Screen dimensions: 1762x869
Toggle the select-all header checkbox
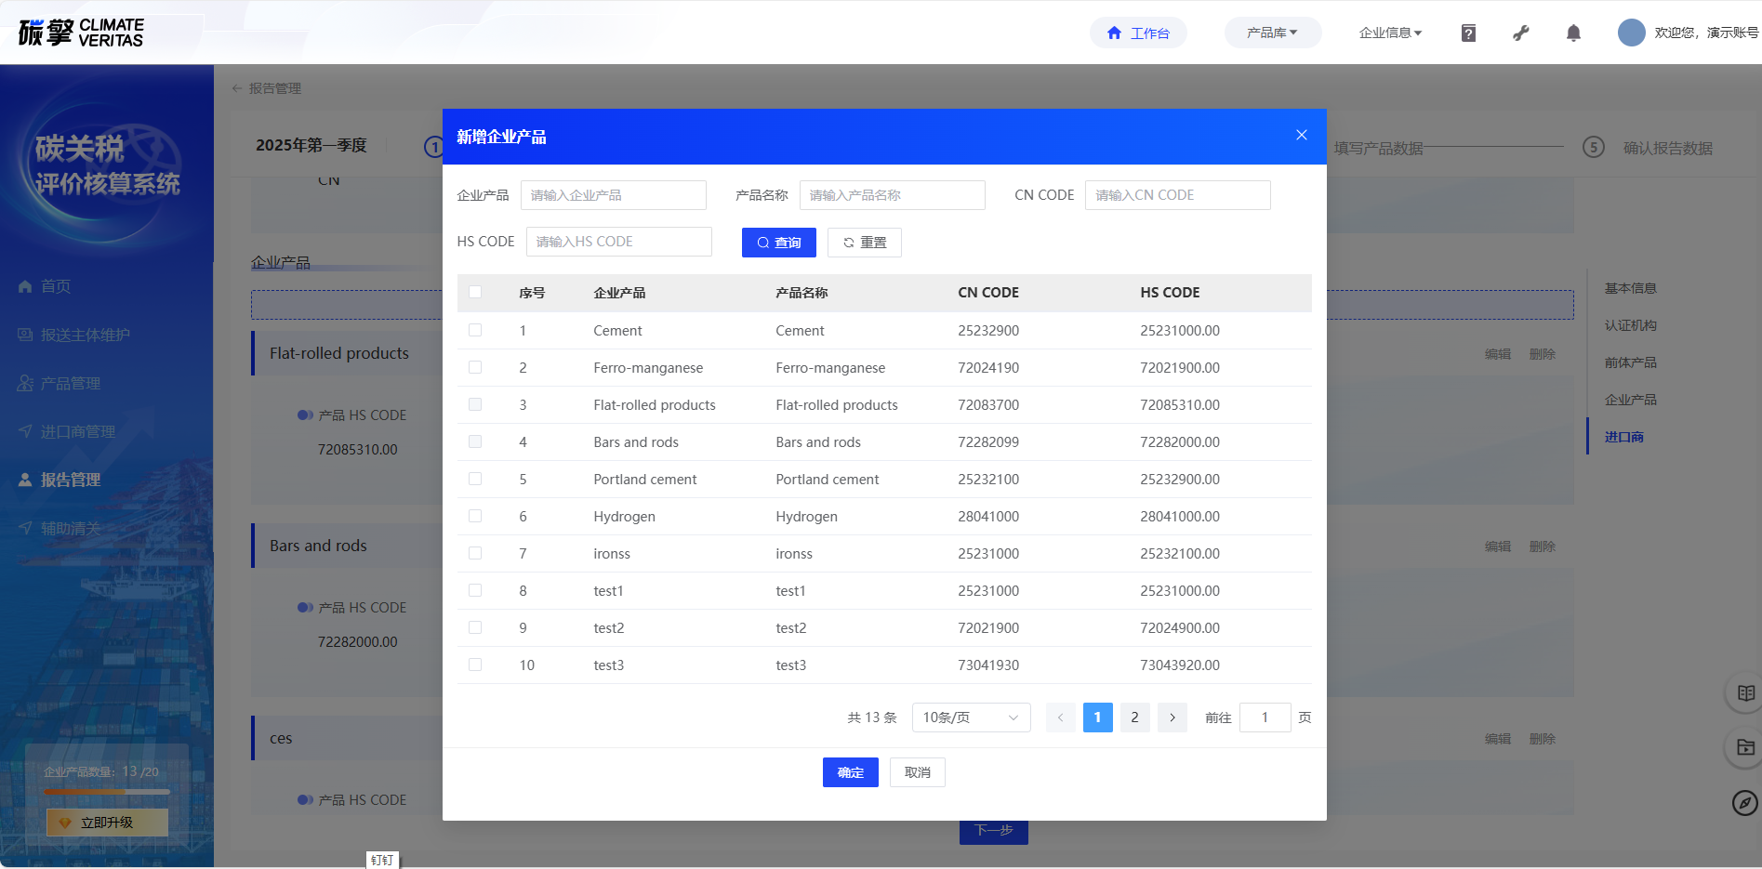pyautogui.click(x=475, y=292)
